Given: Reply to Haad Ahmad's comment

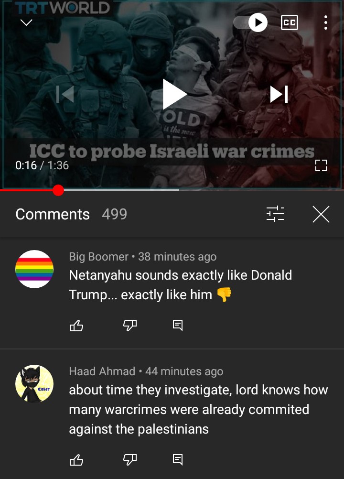Looking at the screenshot, I should tap(178, 460).
